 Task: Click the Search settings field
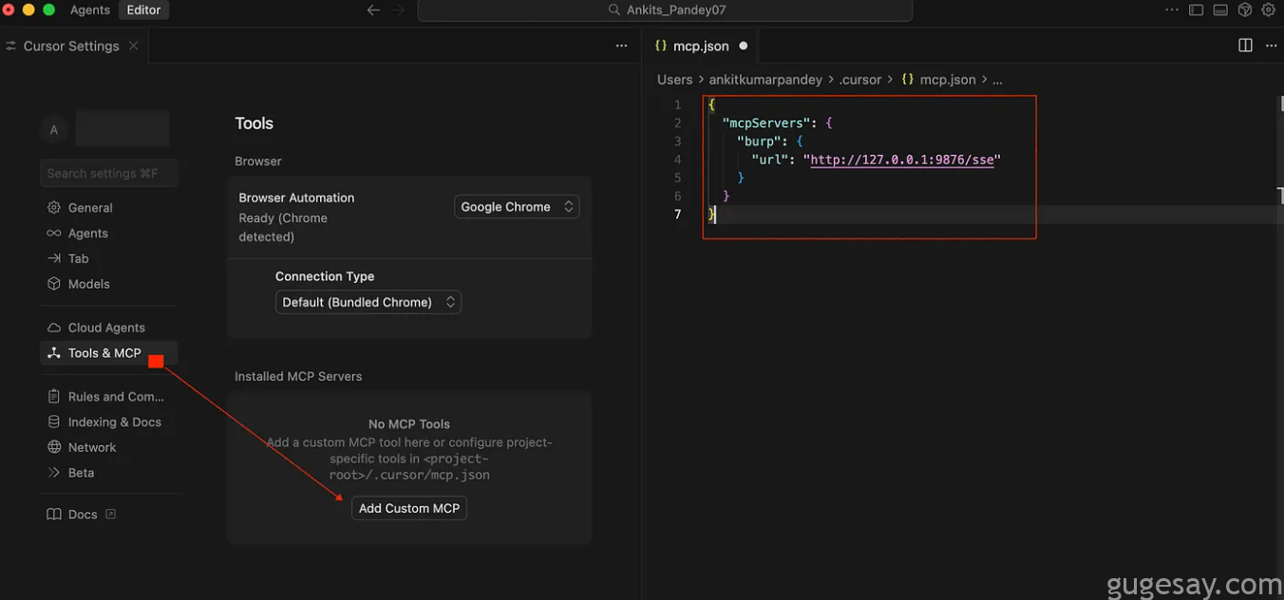[108, 174]
